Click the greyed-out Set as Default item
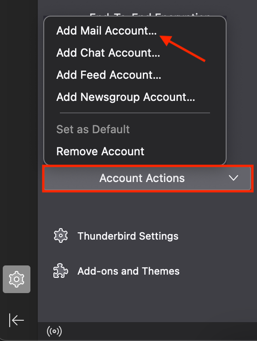 coord(93,129)
